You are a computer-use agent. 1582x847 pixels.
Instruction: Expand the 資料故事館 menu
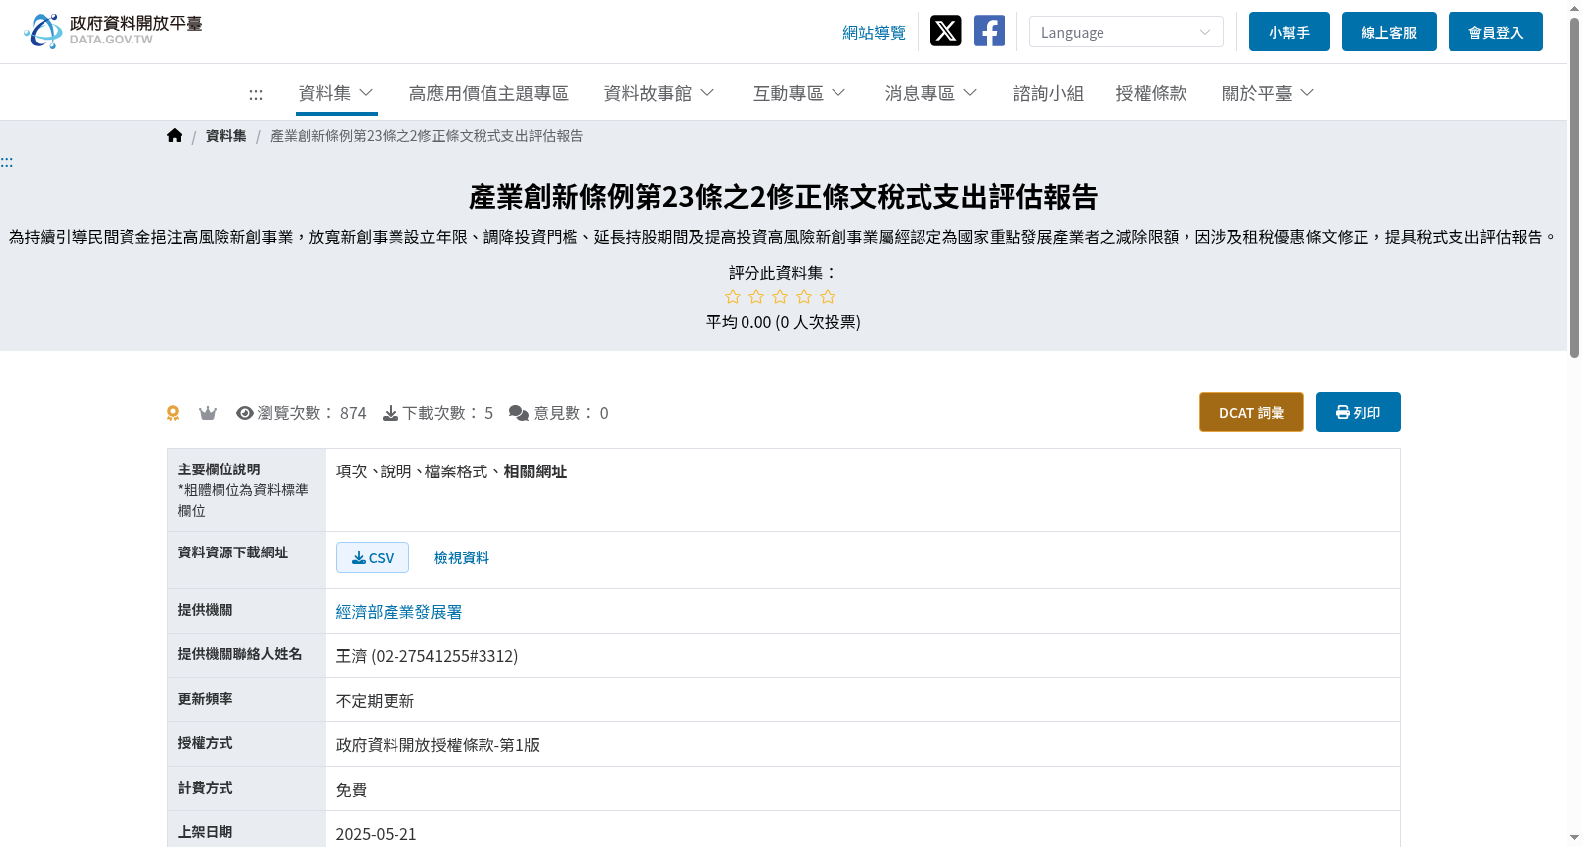[x=659, y=93]
